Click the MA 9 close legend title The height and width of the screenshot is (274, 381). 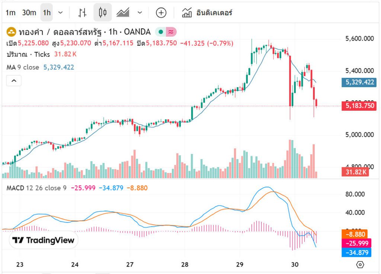(23, 67)
